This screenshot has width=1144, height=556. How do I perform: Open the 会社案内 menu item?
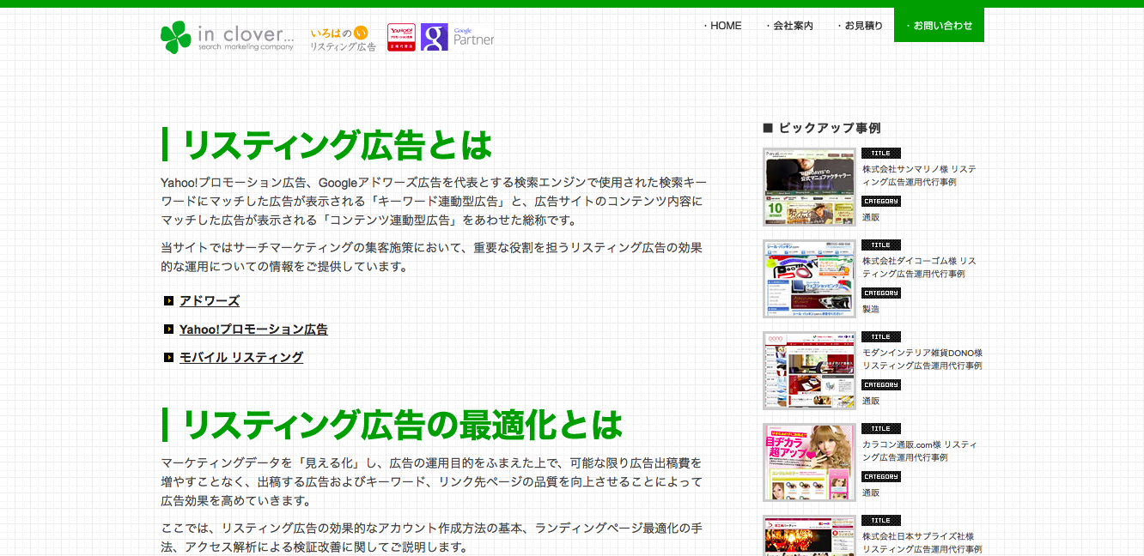click(x=789, y=26)
